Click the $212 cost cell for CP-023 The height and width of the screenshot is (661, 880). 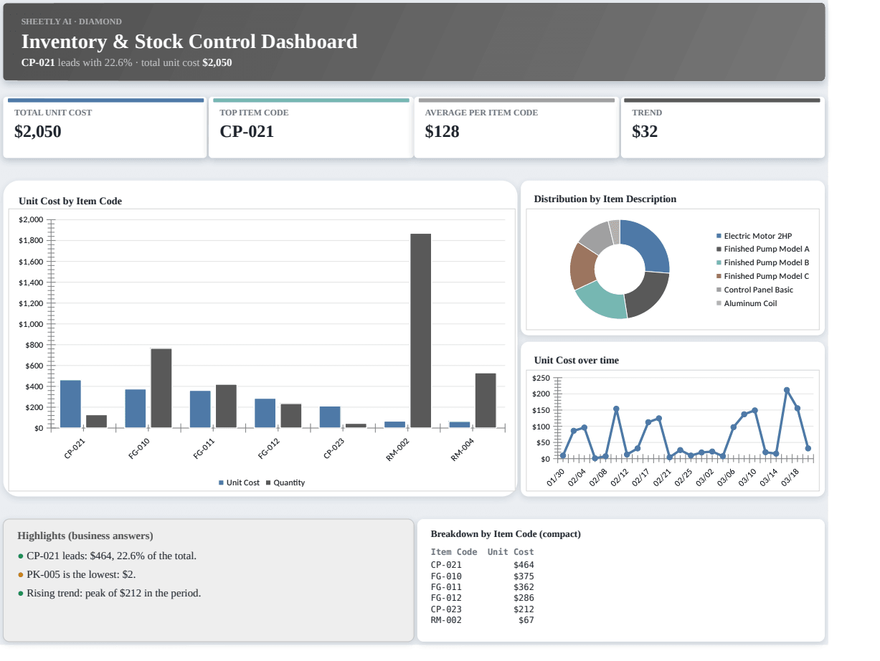(524, 609)
